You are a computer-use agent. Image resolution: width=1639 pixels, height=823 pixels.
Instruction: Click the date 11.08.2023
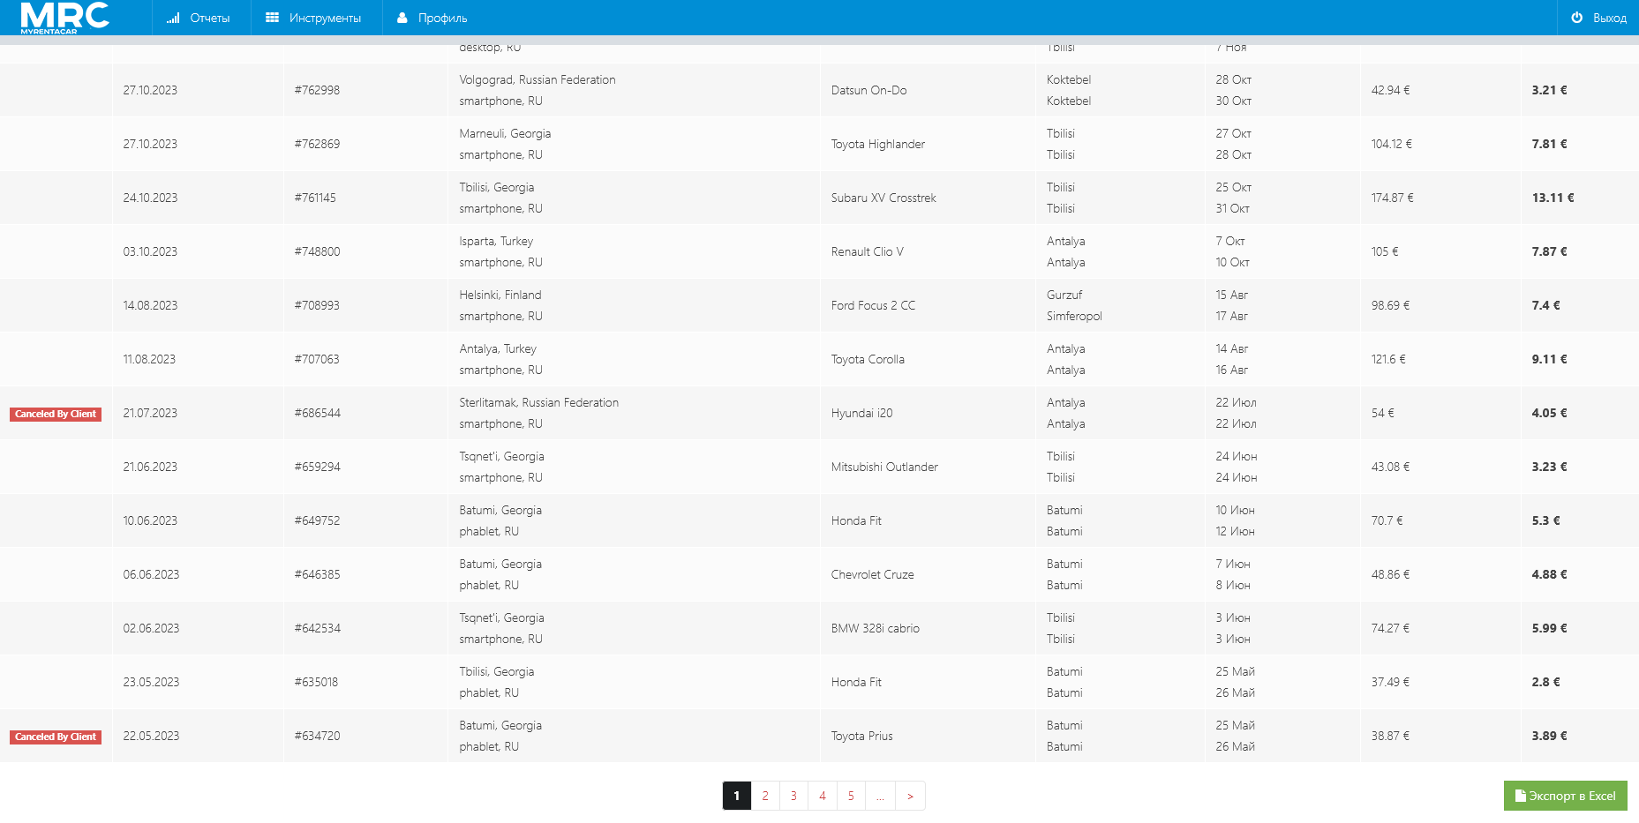point(149,359)
